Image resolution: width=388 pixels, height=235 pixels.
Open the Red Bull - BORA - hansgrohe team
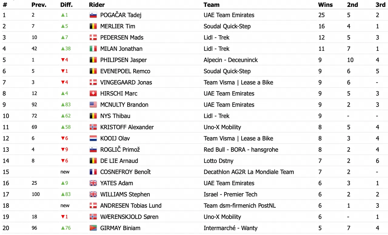click(241, 150)
